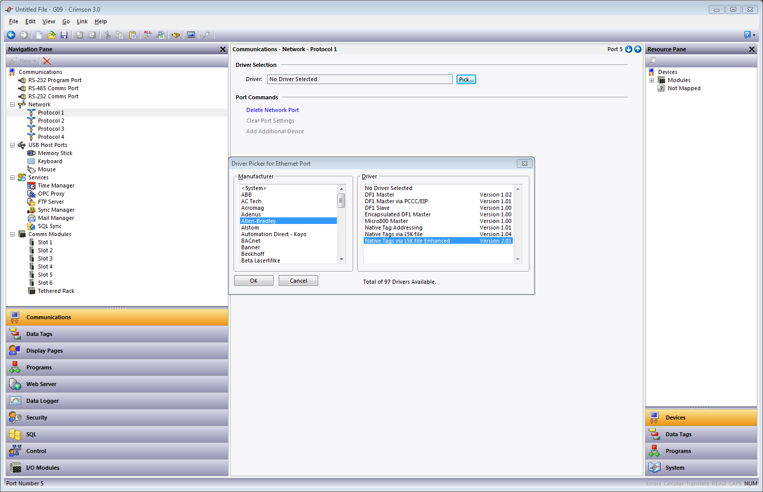The width and height of the screenshot is (763, 492).
Task: Open the New dropdown in Navigation Pane
Action: tap(23, 61)
